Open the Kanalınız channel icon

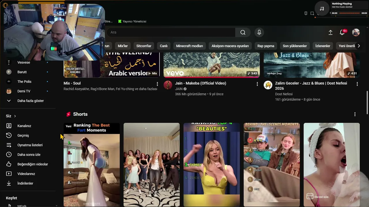tap(9, 126)
